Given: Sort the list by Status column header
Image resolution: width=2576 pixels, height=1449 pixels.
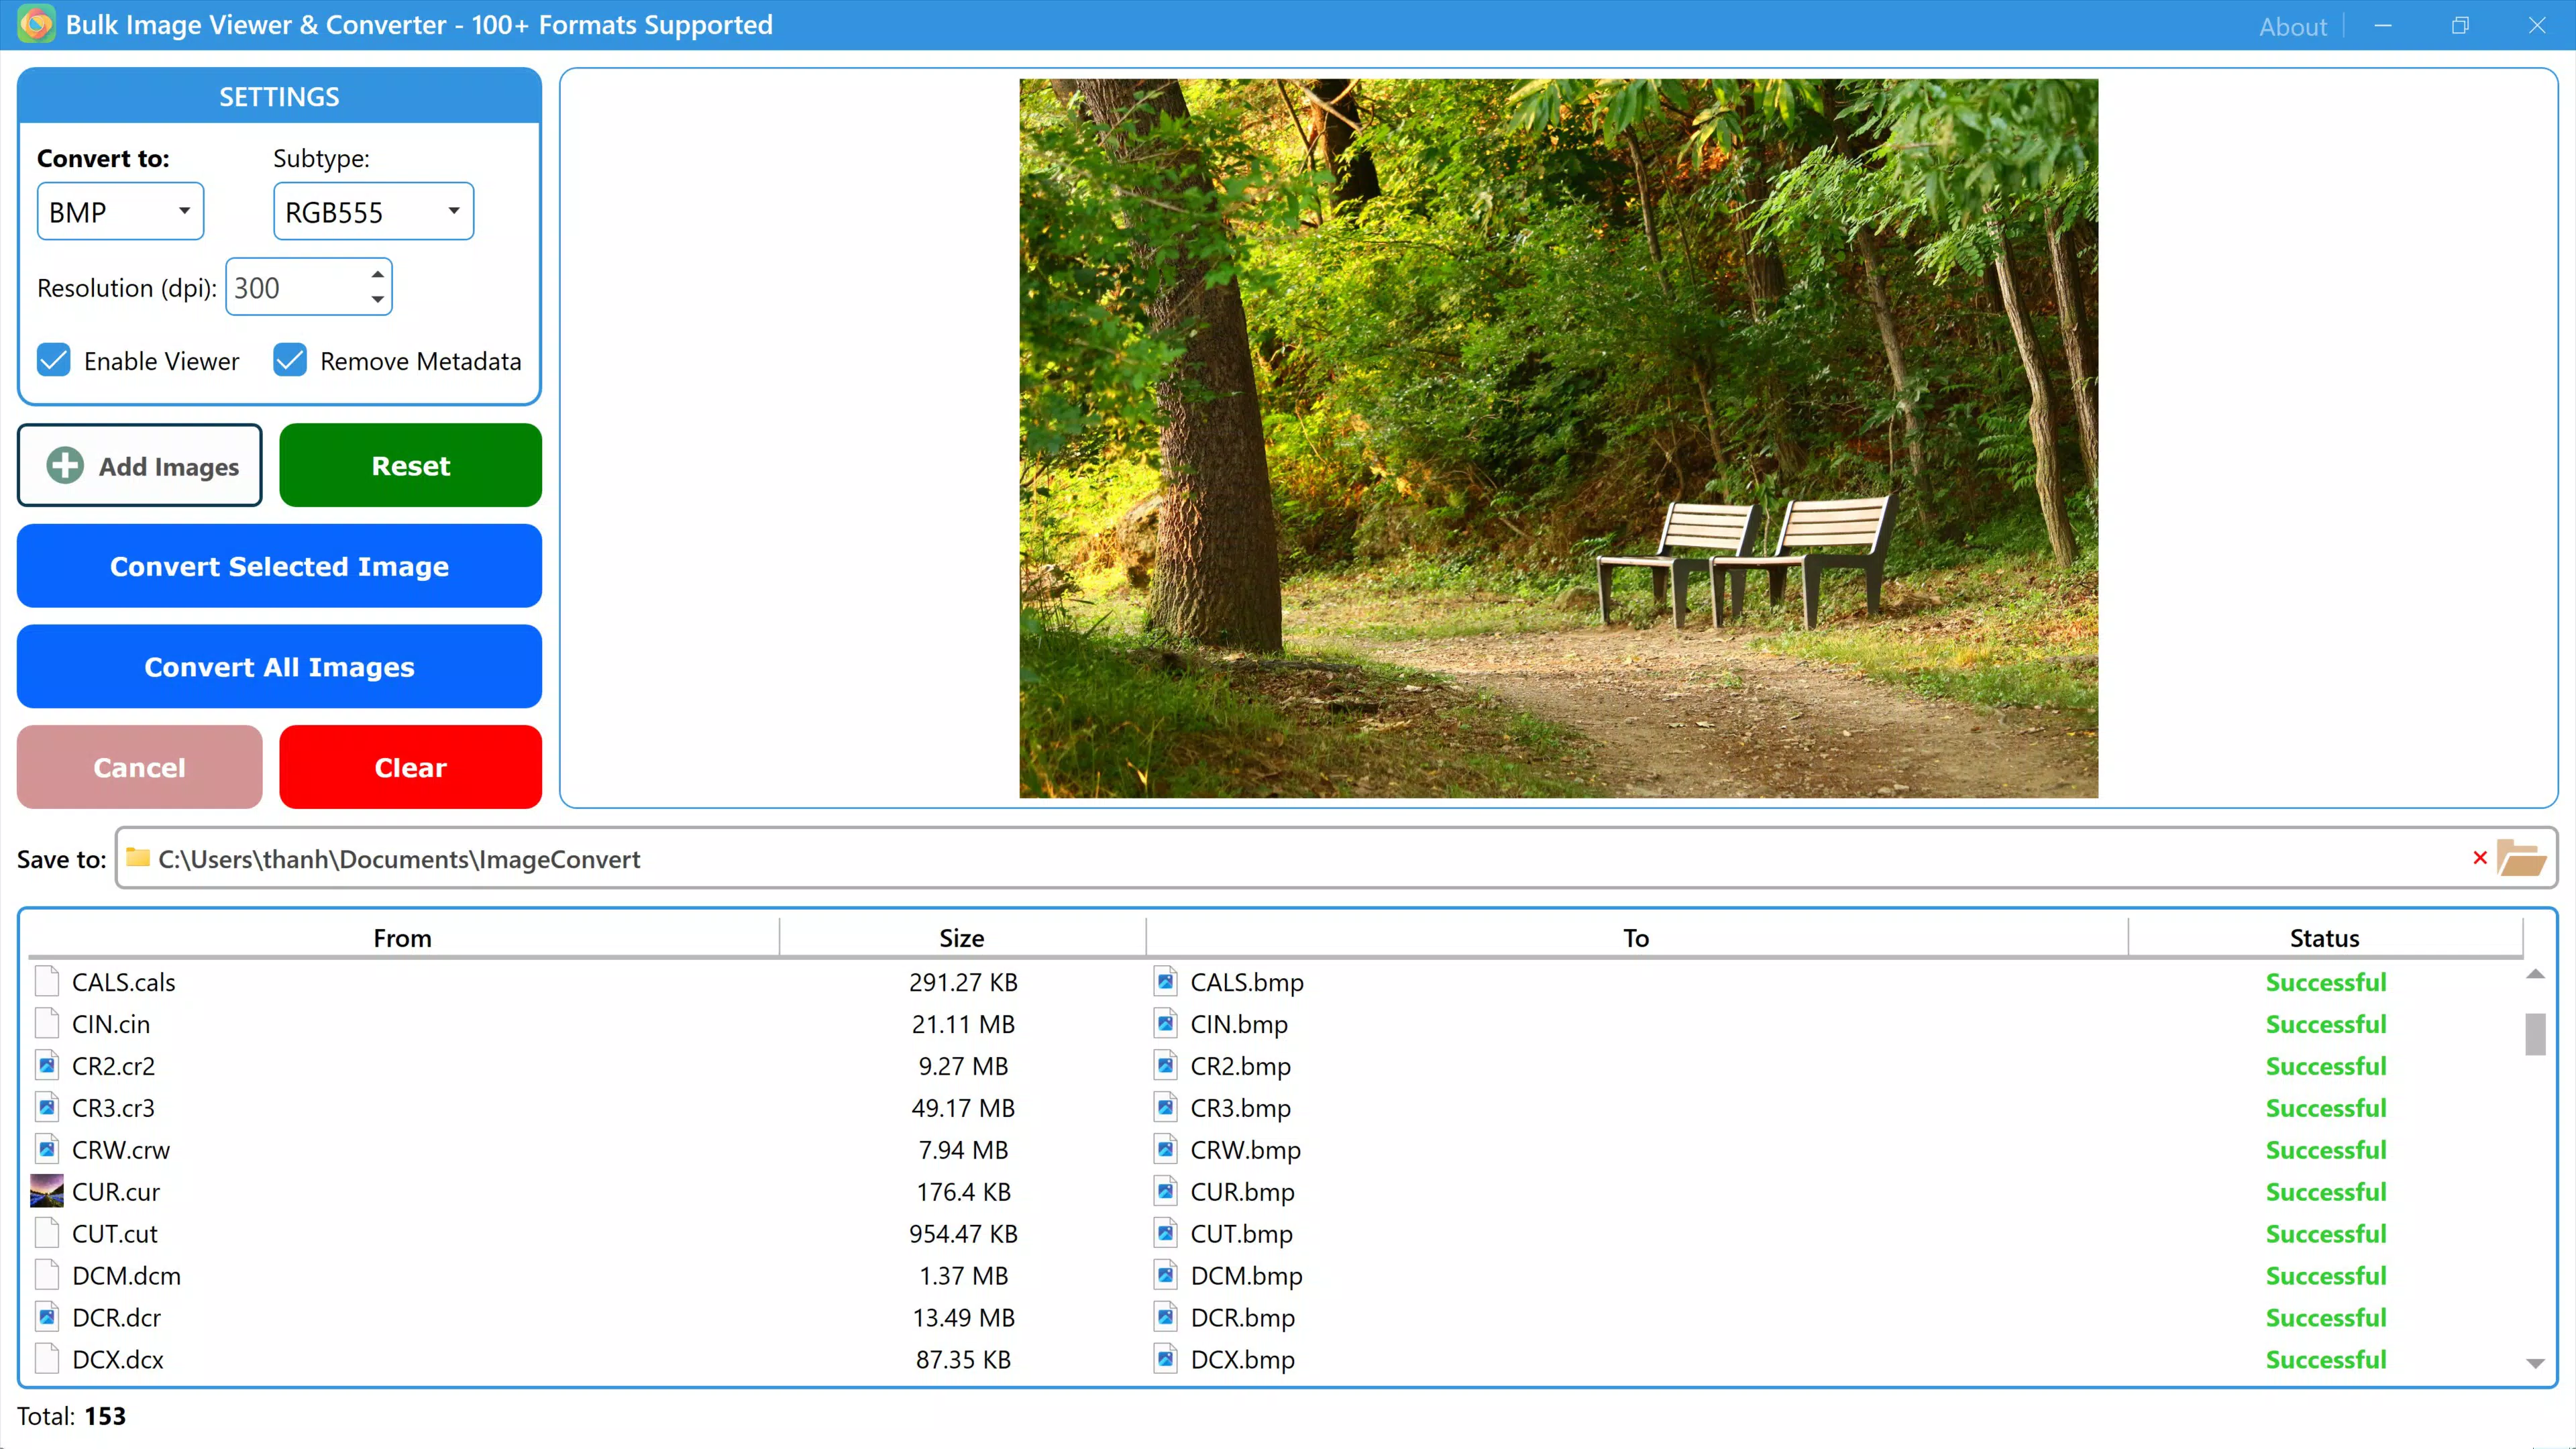Looking at the screenshot, I should coord(2325,937).
